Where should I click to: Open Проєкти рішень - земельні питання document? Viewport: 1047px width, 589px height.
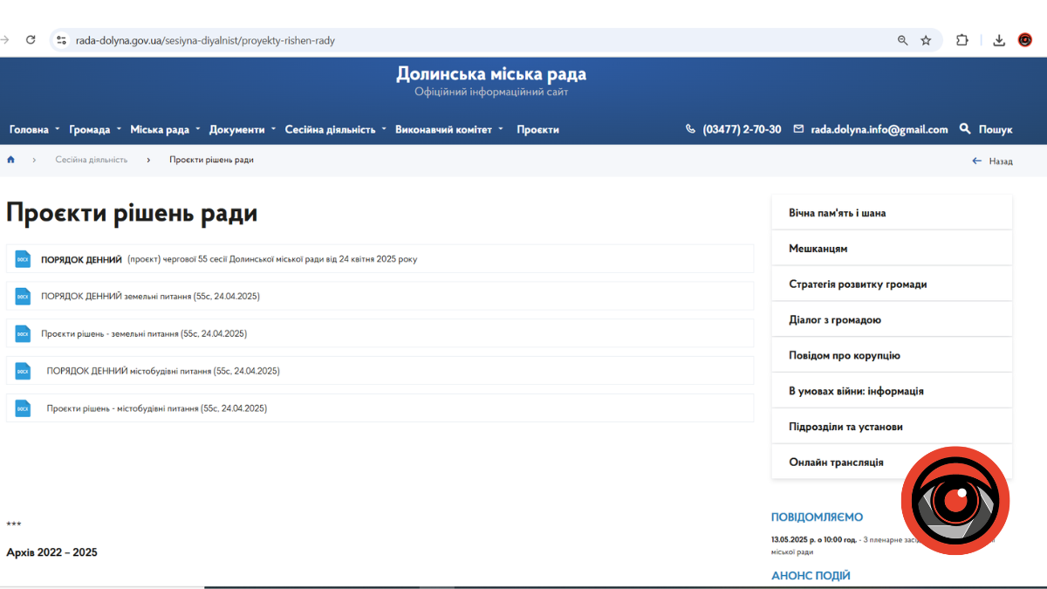pyautogui.click(x=144, y=333)
